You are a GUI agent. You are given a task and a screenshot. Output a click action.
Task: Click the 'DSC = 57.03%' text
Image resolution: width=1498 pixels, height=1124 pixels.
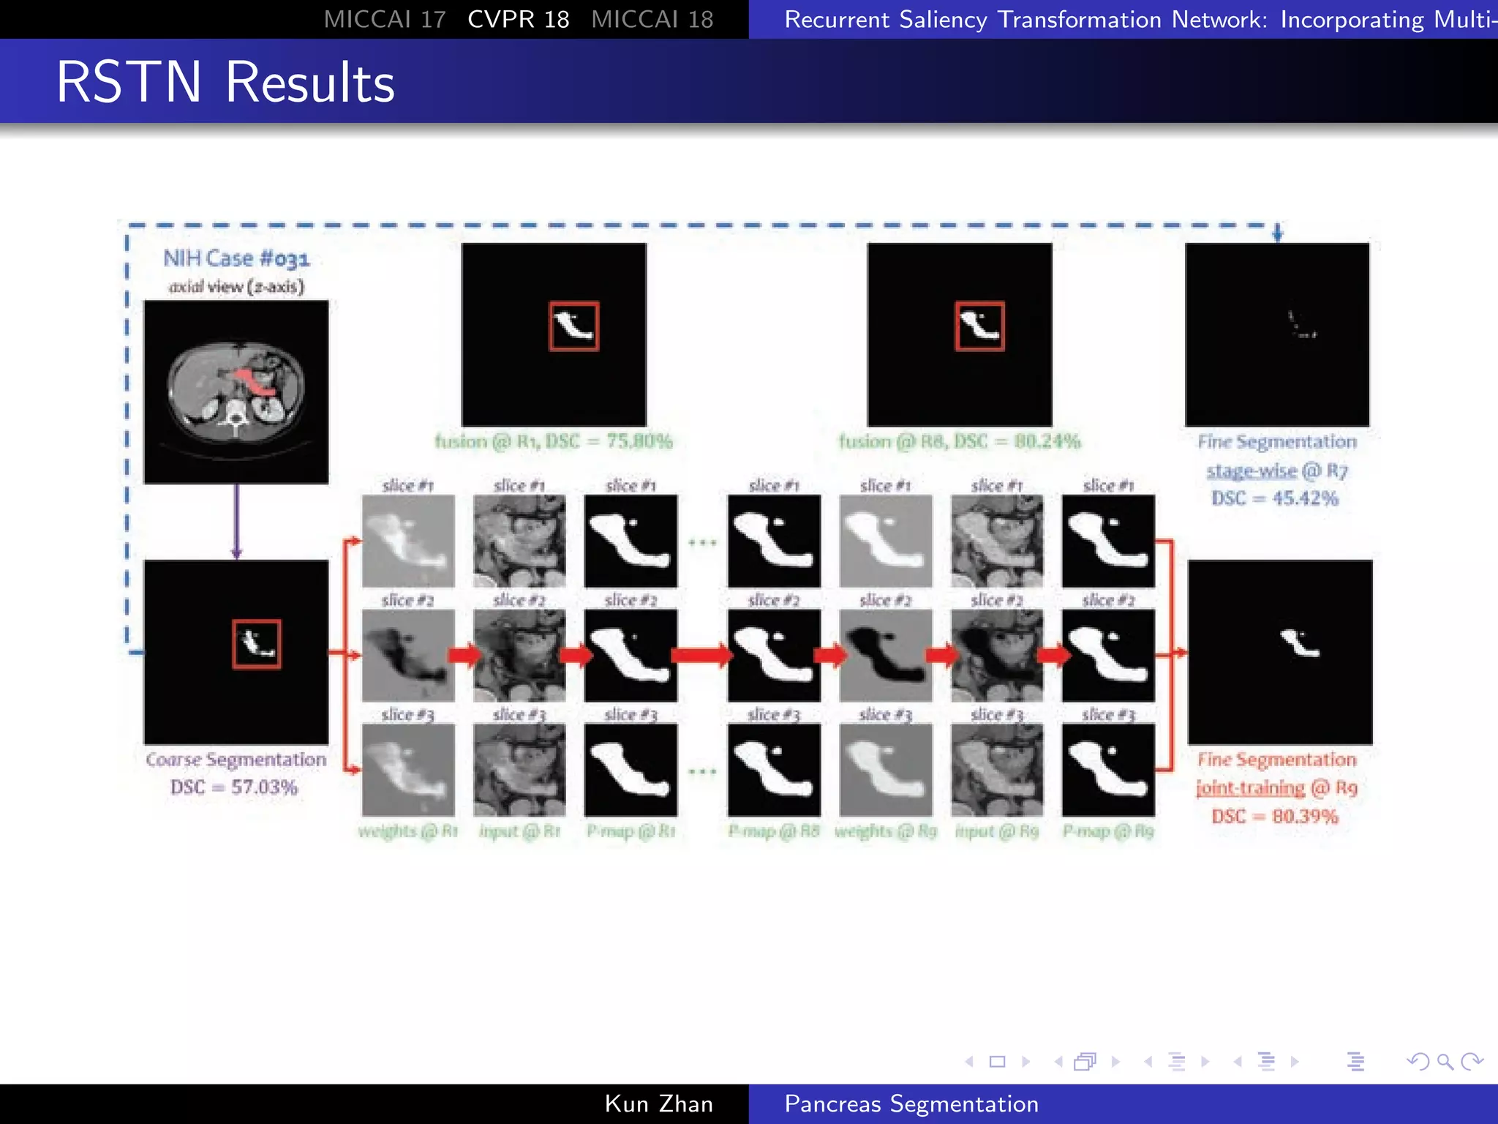(234, 787)
